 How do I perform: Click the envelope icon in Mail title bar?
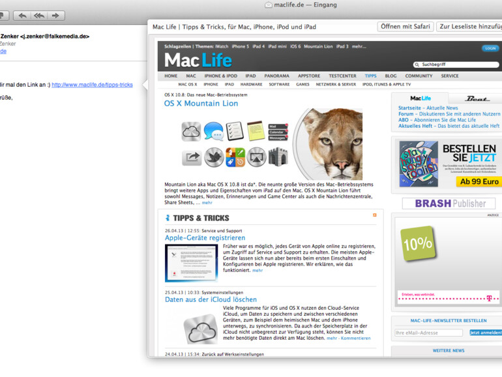click(269, 5)
